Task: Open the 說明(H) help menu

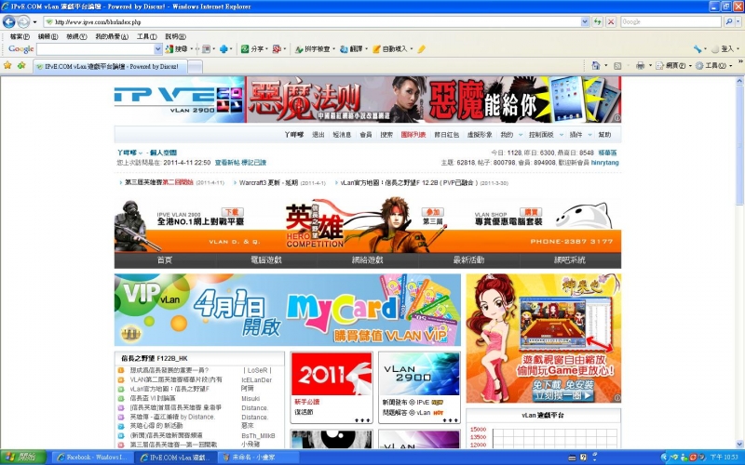Action: pos(175,36)
